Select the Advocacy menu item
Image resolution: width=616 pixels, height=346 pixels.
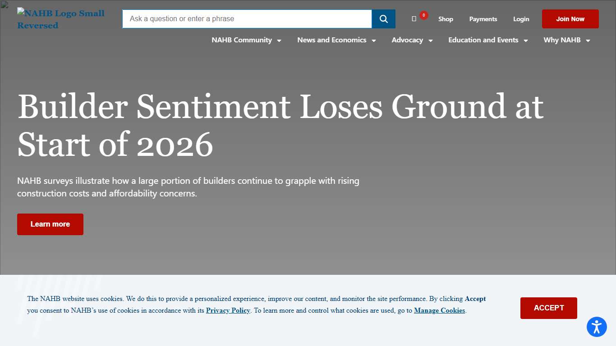tap(407, 40)
